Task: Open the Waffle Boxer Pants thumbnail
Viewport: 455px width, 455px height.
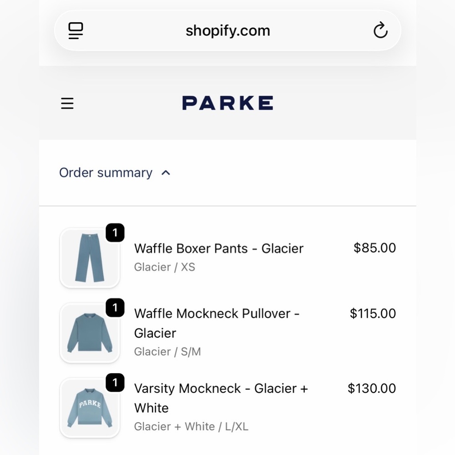Action: pos(90,258)
